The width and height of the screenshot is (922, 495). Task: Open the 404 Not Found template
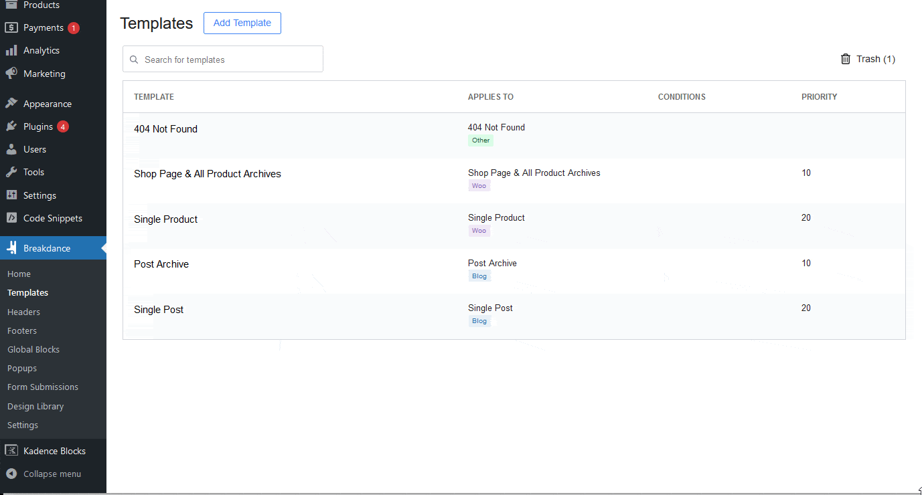pos(165,129)
